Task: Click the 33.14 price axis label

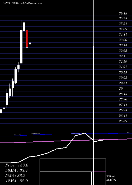Action: coord(123,45)
